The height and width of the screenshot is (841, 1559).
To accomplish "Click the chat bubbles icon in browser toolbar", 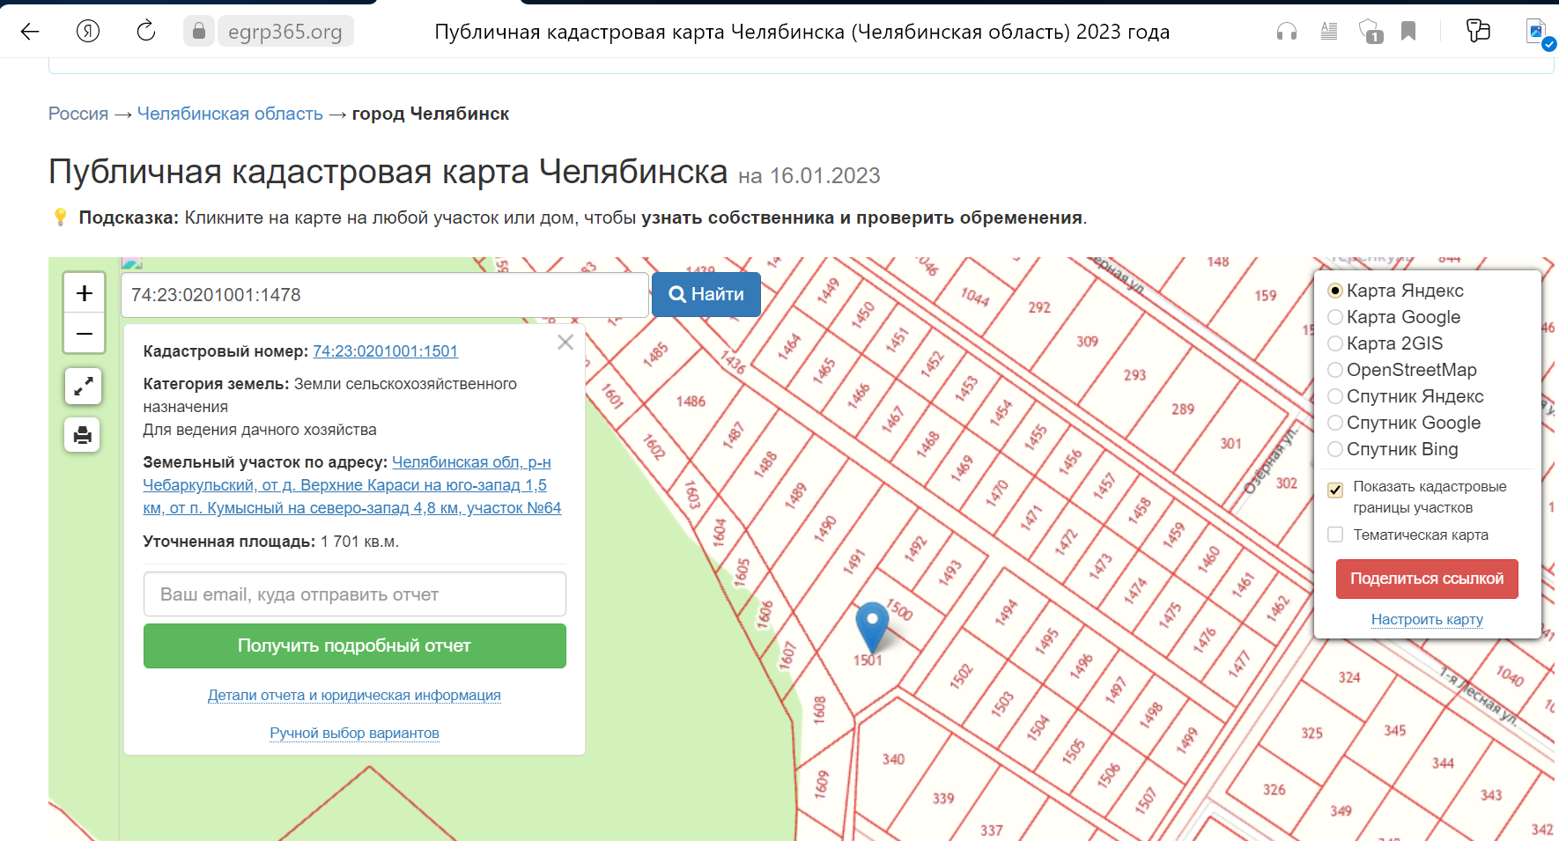I will 1478,31.
